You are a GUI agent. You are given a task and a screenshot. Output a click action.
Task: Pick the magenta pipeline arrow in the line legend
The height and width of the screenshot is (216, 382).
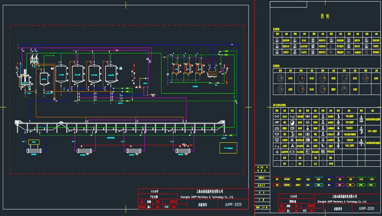pos(340,185)
